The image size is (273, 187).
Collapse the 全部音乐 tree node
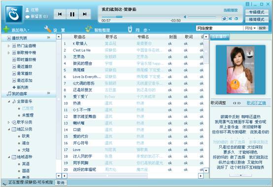(9, 102)
